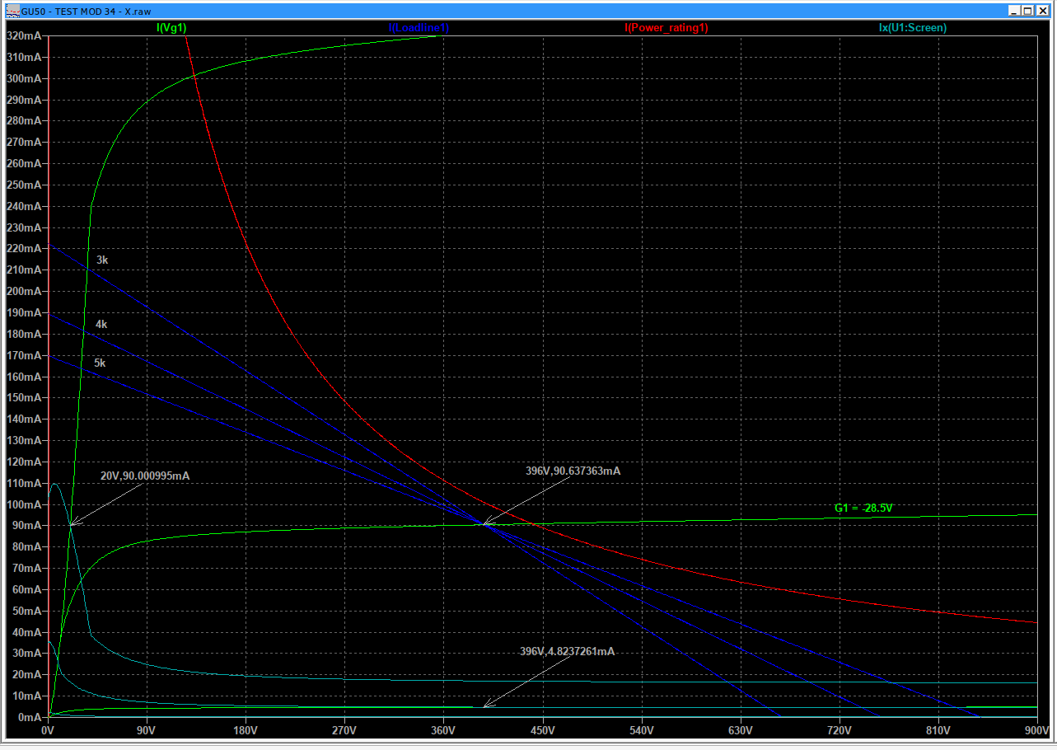This screenshot has width=1057, height=750.
Task: Click the 0mA label on vertical axis
Action: point(31,717)
